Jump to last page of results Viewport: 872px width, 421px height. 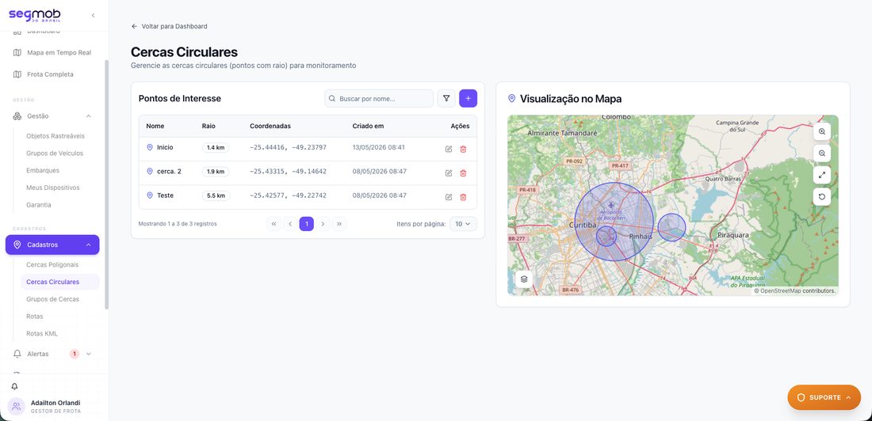tap(339, 224)
